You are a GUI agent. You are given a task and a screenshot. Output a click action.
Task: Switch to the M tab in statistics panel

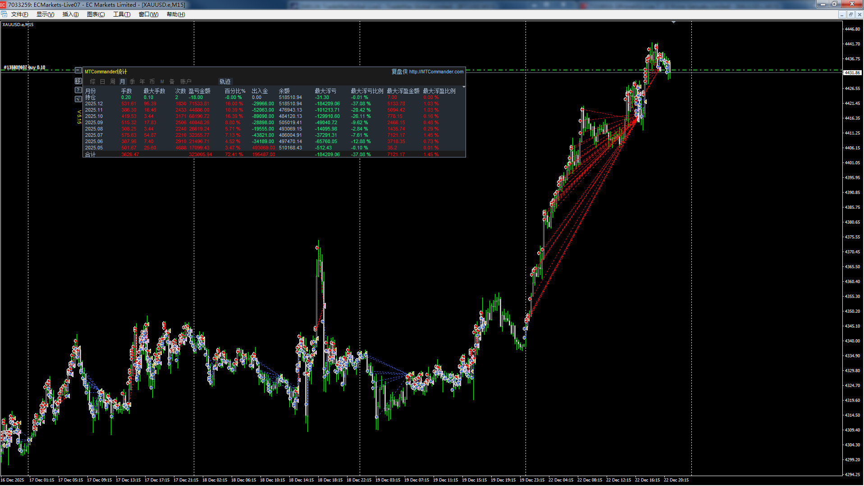point(162,81)
